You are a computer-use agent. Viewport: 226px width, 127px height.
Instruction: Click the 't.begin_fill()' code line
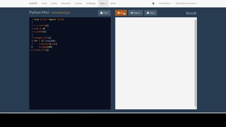tap(42, 38)
